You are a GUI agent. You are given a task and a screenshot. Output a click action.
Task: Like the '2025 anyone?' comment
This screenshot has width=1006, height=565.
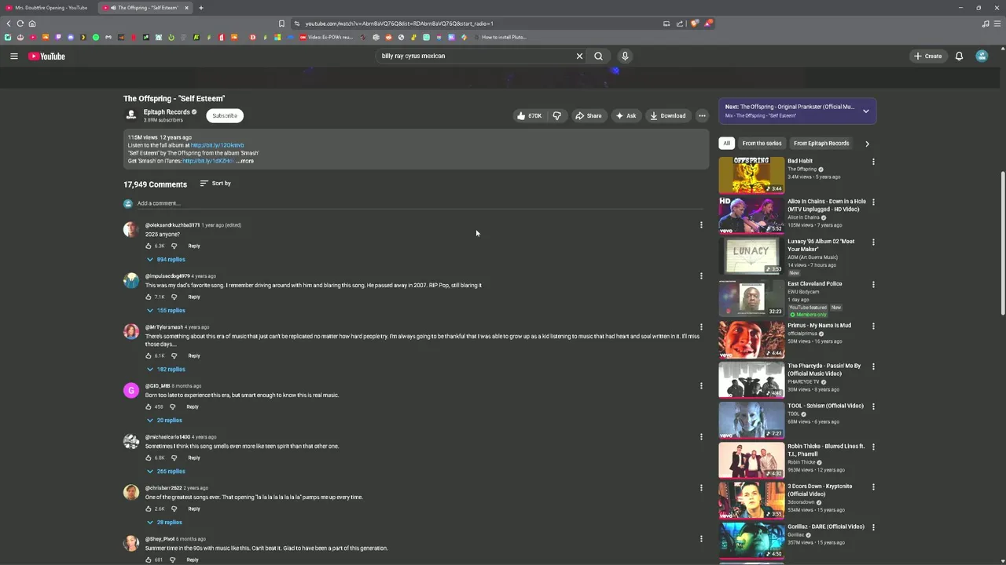pos(149,246)
